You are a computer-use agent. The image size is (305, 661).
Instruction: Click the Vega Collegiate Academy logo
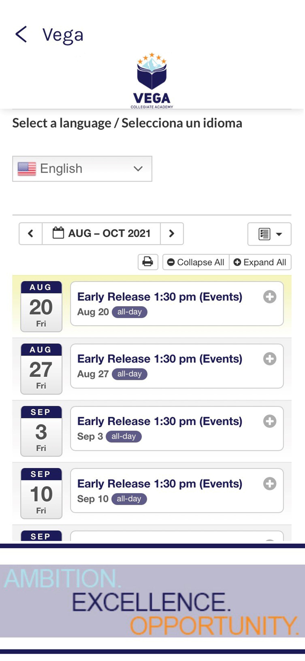coord(151,81)
